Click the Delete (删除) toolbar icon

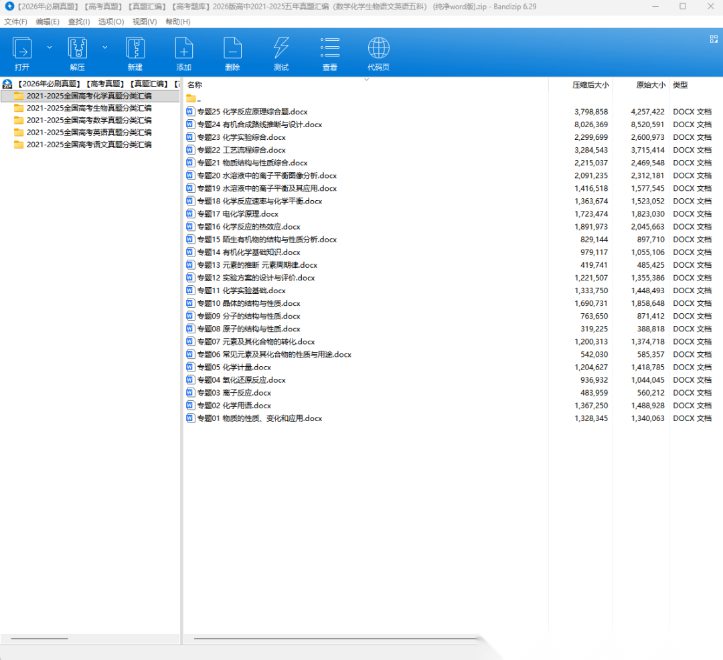coord(232,48)
